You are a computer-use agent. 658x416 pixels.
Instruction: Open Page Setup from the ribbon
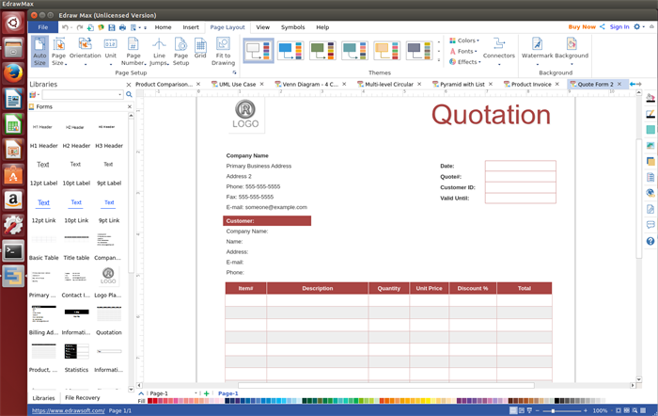point(180,52)
